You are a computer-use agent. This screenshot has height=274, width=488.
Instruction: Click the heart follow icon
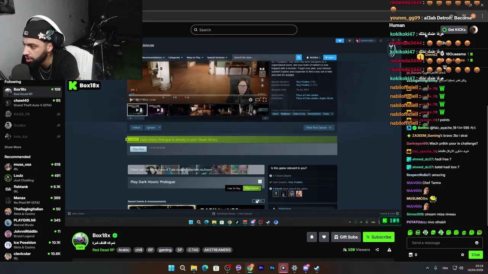[x=324, y=237]
